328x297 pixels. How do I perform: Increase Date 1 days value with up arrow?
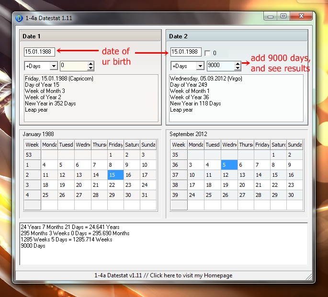pos(90,64)
